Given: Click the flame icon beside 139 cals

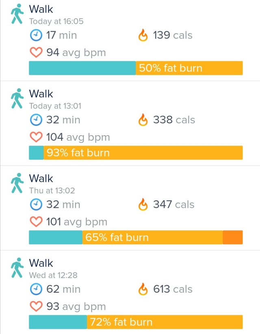Looking at the screenshot, I should tap(143, 35).
